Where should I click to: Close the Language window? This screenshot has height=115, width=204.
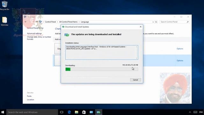pos(188,17)
